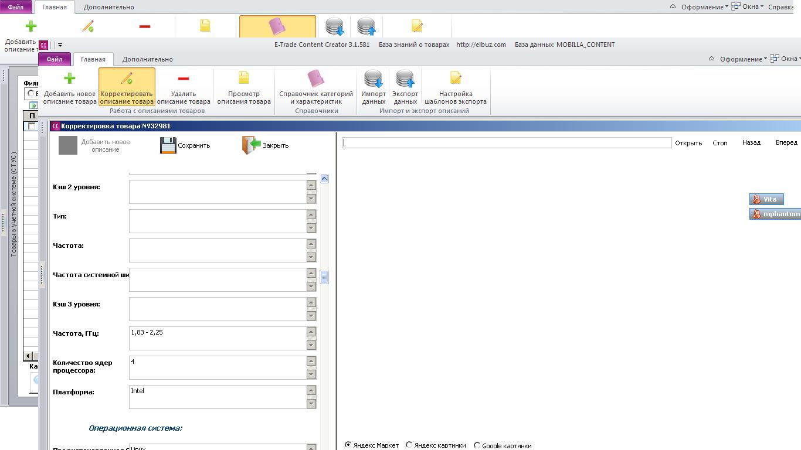Click title text 'http://elbuz.com'

(481, 45)
